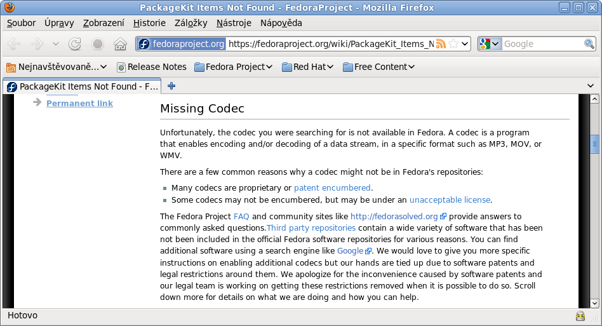Click the Back navigation arrow
The image size is (602, 326).
click(x=14, y=44)
